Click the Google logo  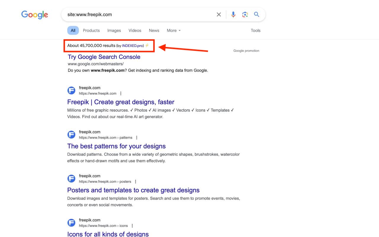pos(35,15)
